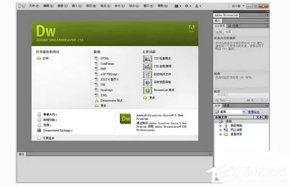Expand the My Computer tree node

[220, 125]
